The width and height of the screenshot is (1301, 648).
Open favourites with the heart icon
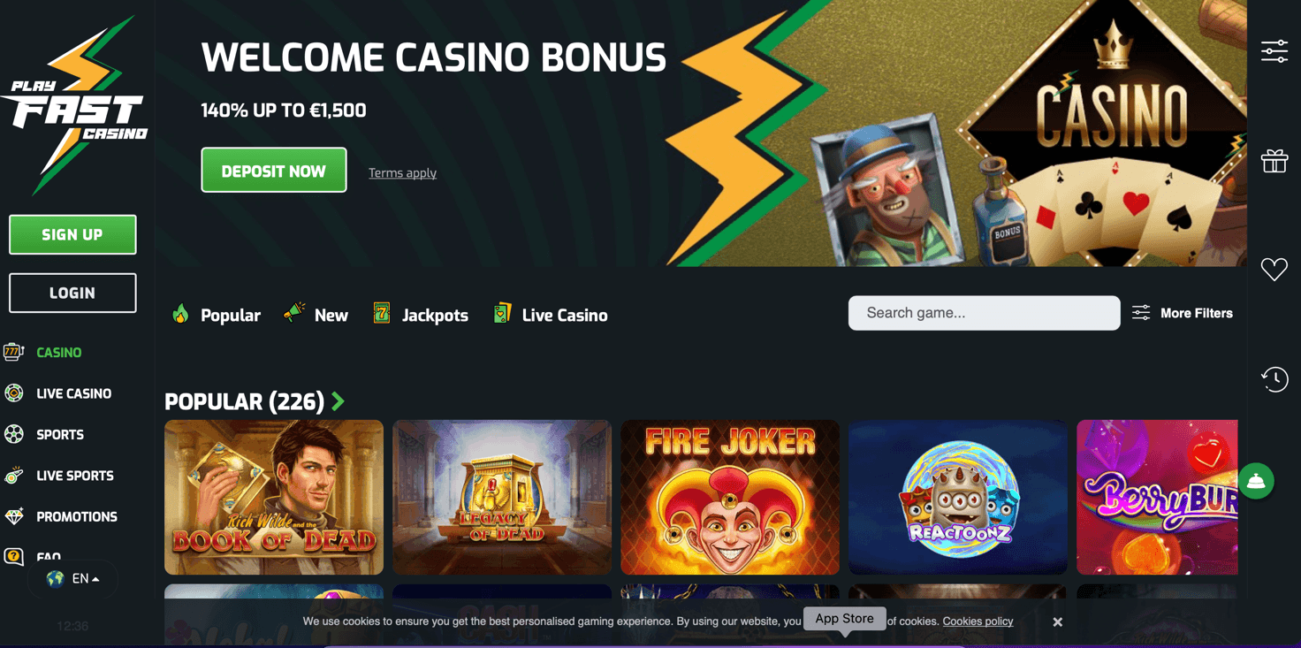click(x=1274, y=269)
